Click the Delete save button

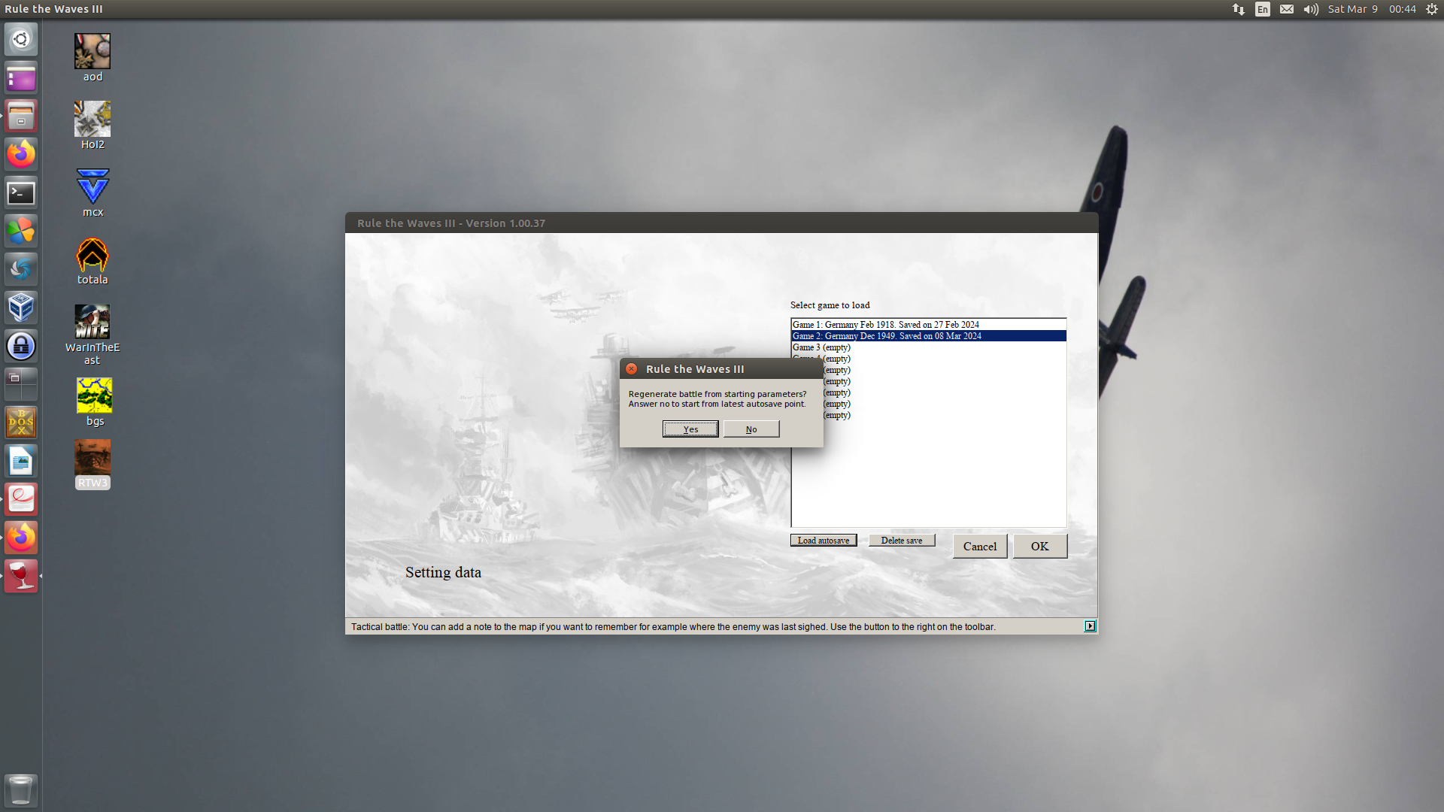pos(902,541)
